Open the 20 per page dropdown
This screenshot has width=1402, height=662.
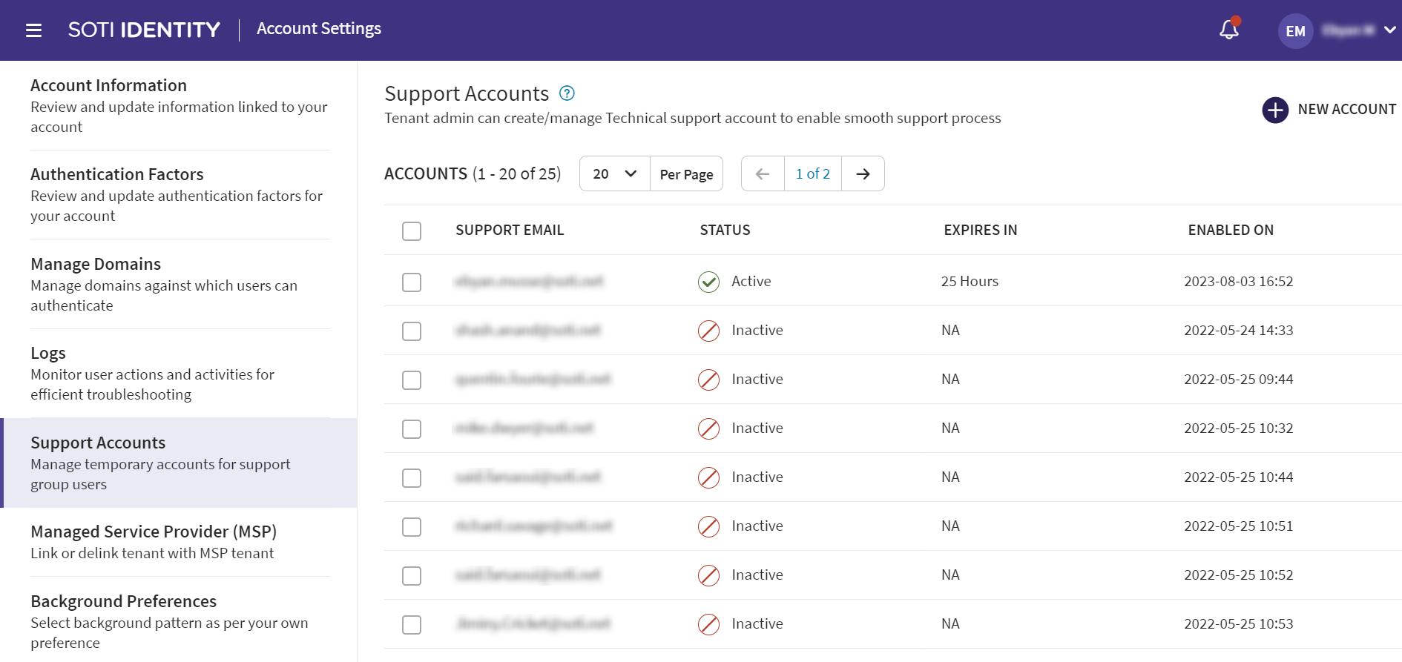(615, 173)
